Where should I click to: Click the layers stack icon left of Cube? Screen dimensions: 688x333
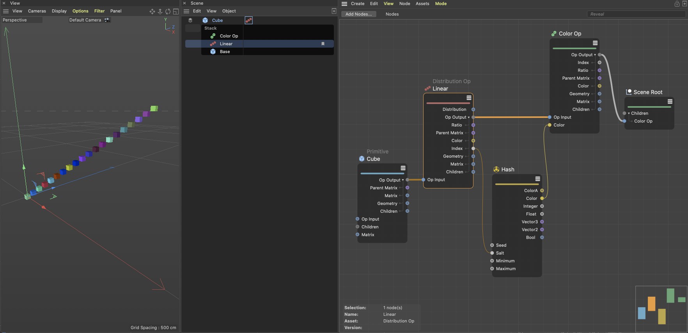point(190,20)
